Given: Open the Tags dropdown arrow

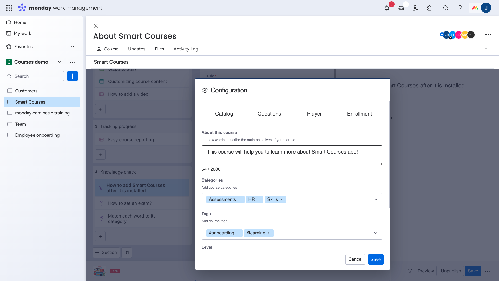Looking at the screenshot, I should (x=375, y=233).
